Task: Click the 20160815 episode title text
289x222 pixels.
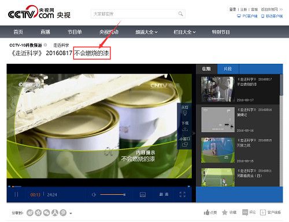Action: coord(254,143)
